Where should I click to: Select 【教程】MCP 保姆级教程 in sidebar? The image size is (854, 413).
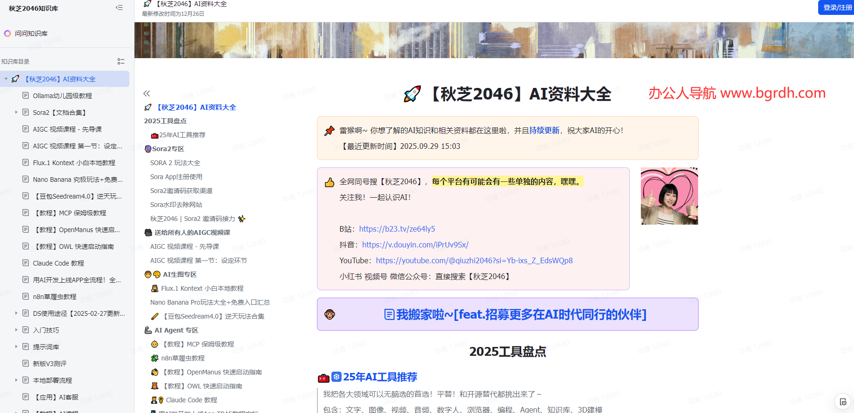69,213
